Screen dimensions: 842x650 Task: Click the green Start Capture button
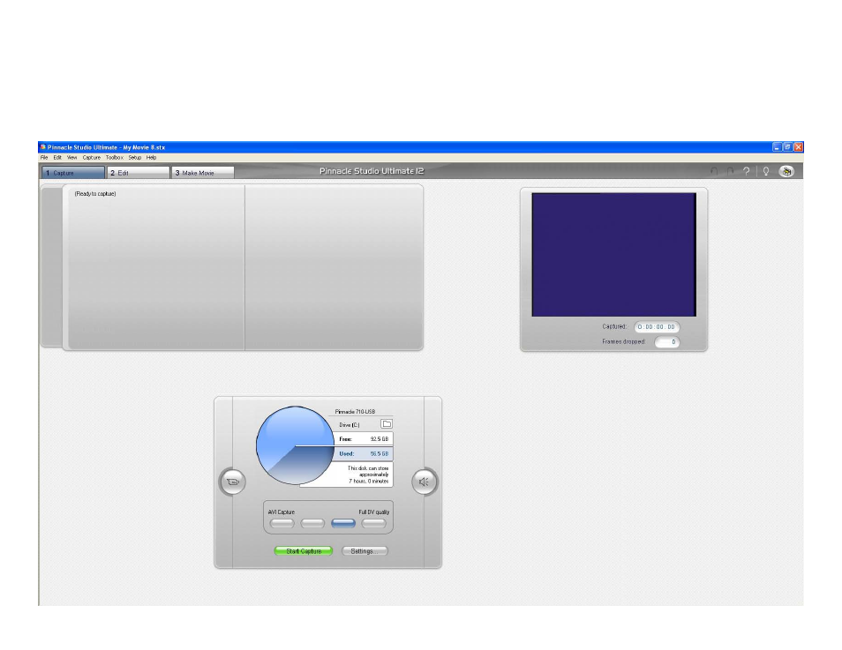pos(304,551)
